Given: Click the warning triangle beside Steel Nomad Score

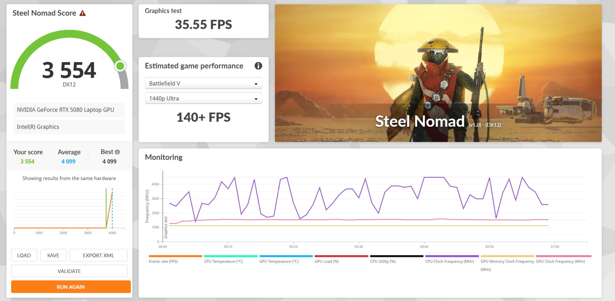Looking at the screenshot, I should tap(82, 13).
